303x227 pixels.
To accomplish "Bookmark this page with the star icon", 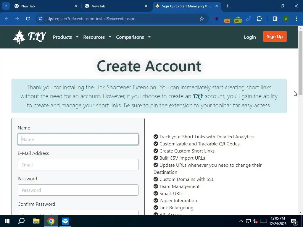I will [x=202, y=19].
